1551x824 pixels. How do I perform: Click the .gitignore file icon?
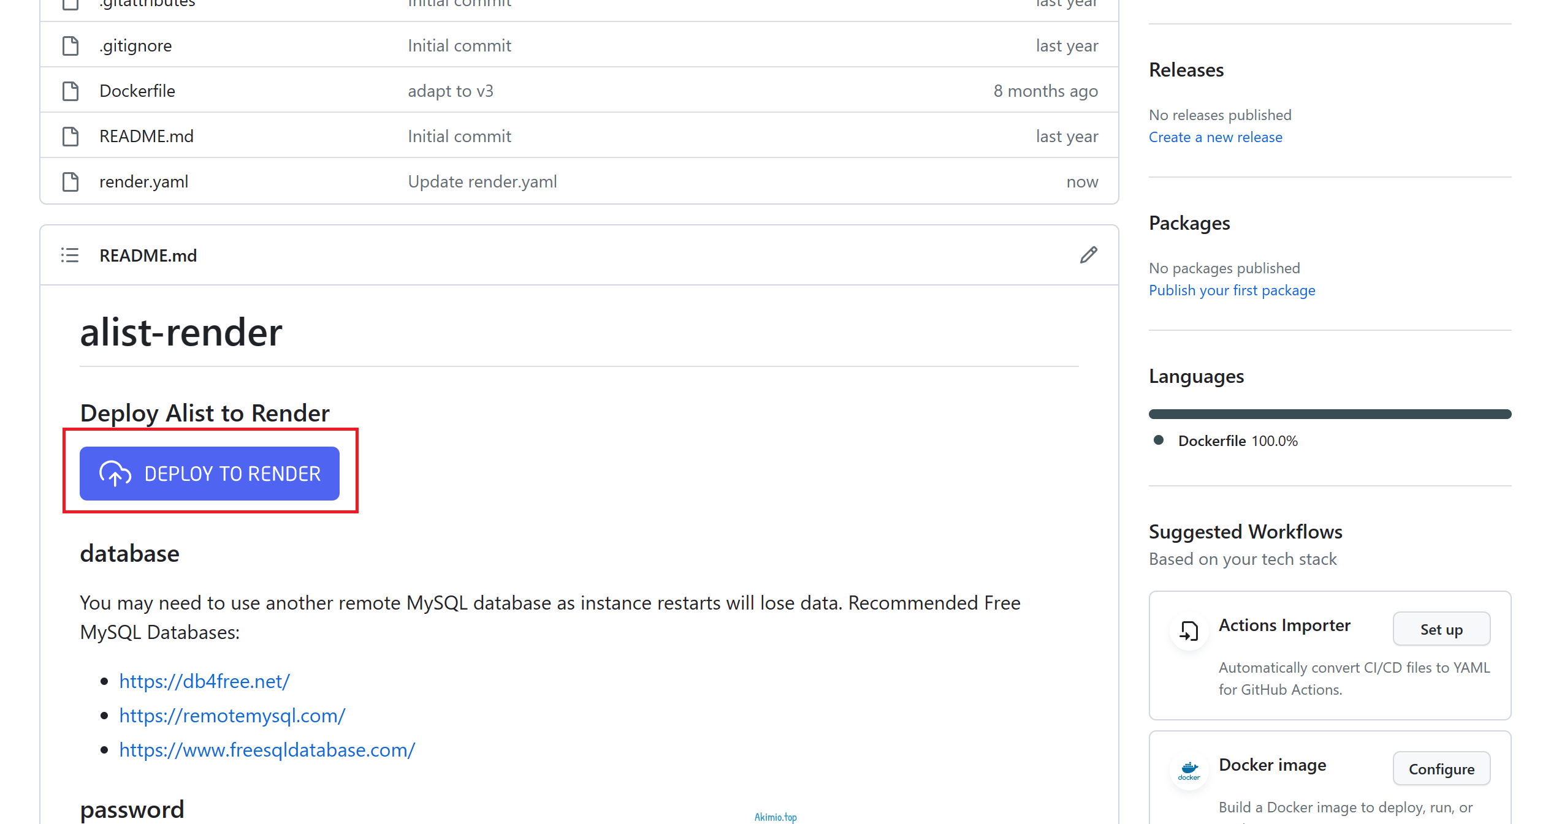[70, 45]
